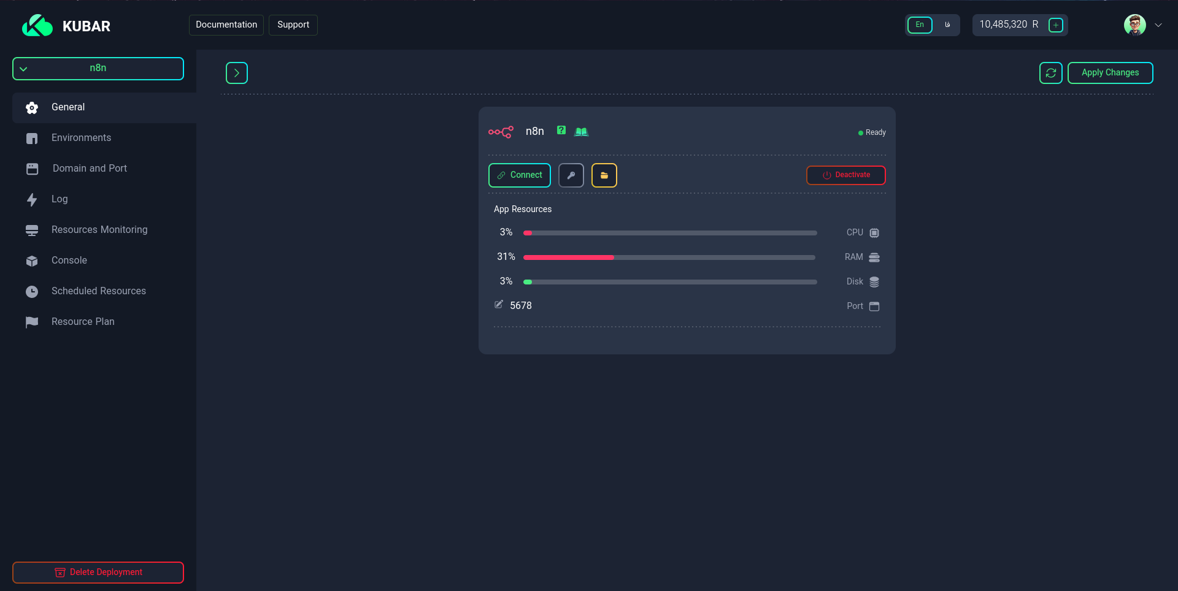Open the green book documentation icon
Screen dimensions: 1178x591
581,132
